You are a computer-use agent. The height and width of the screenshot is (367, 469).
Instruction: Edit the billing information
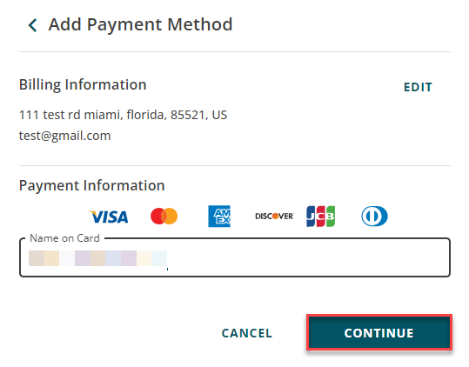(418, 87)
